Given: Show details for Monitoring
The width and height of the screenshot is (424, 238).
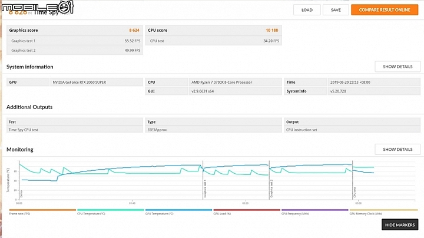Looking at the screenshot, I should pos(397,149).
